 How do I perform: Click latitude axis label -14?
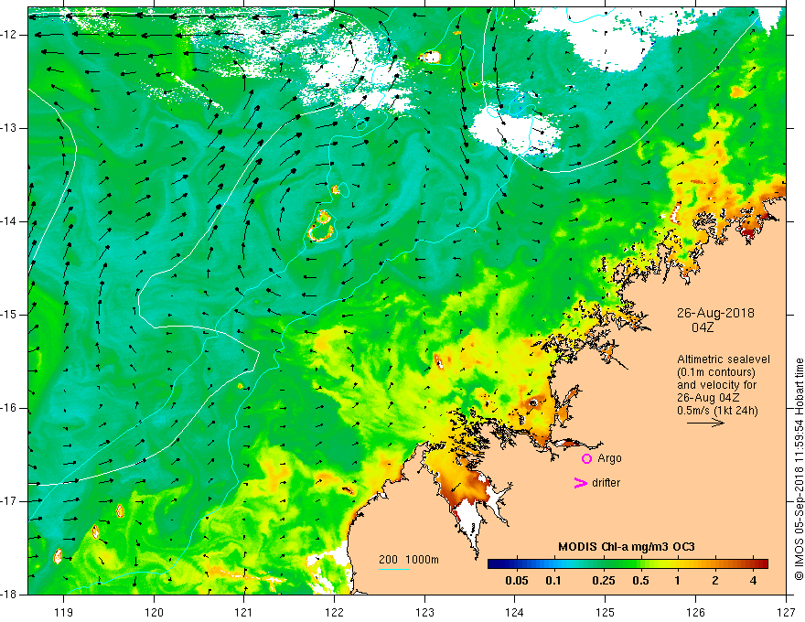(9, 221)
